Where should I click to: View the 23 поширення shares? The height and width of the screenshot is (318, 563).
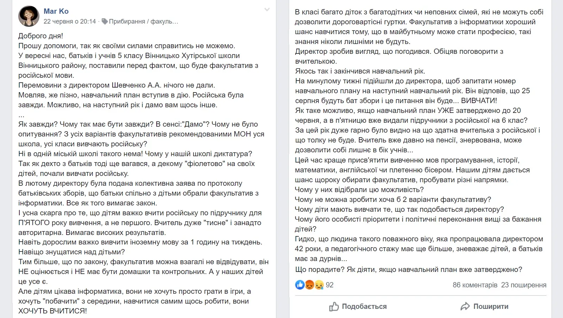524,285
